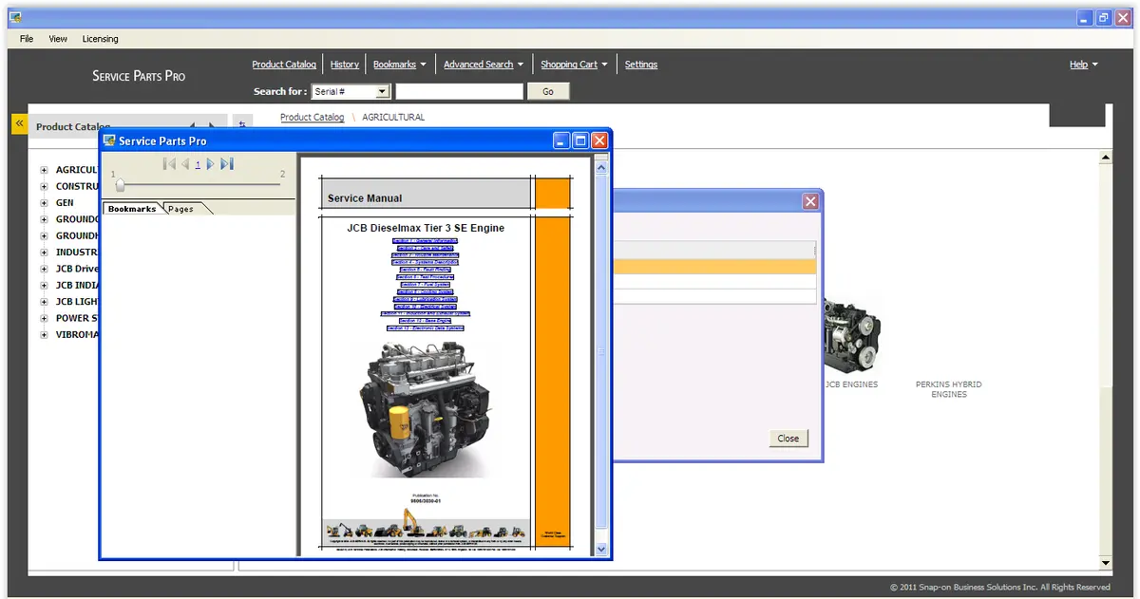Expand the JCB Drive… tree node
This screenshot has height=599, width=1140.
44,269
